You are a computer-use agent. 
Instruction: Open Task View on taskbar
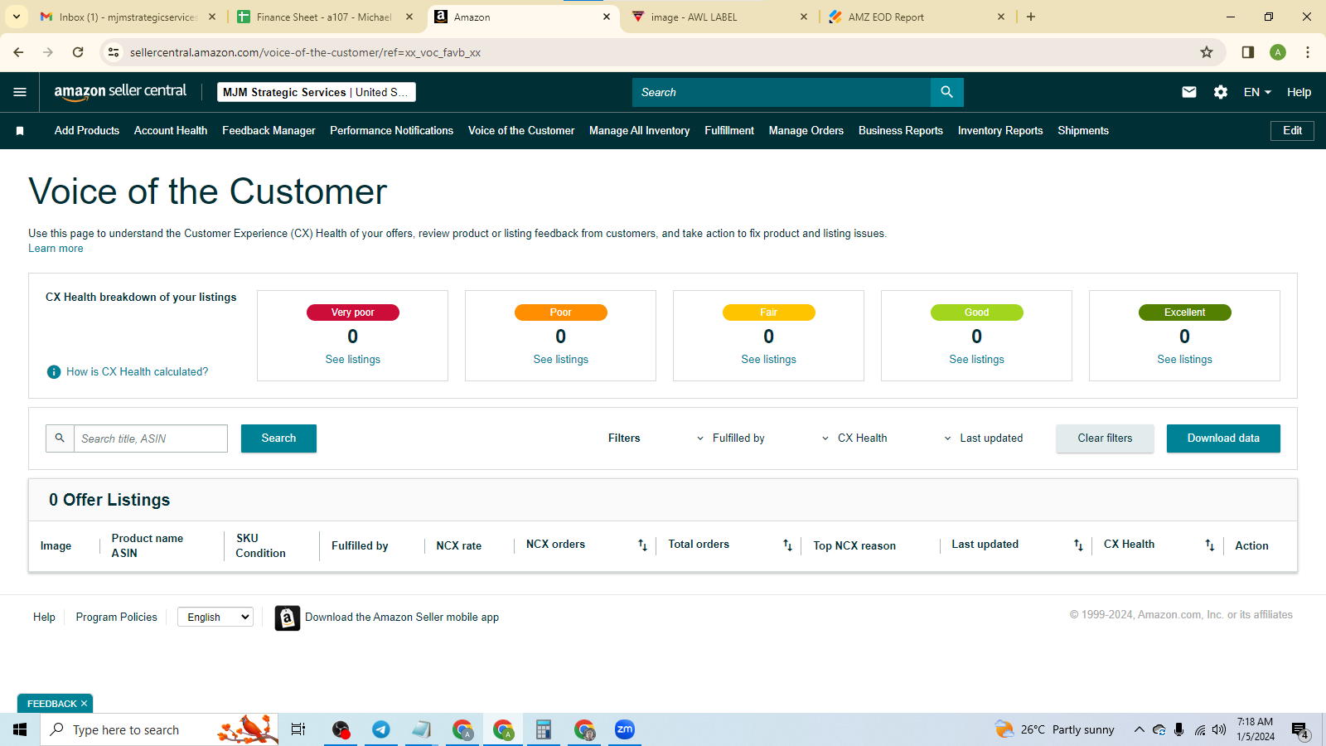coord(298,729)
